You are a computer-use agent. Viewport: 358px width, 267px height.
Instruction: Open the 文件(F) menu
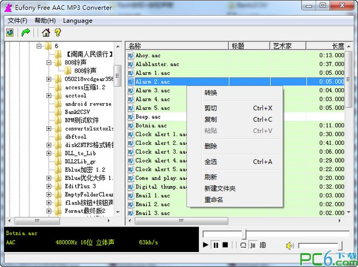(x=17, y=21)
